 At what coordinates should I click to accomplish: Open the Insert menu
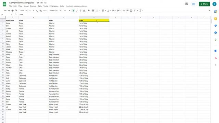[26, 6]
